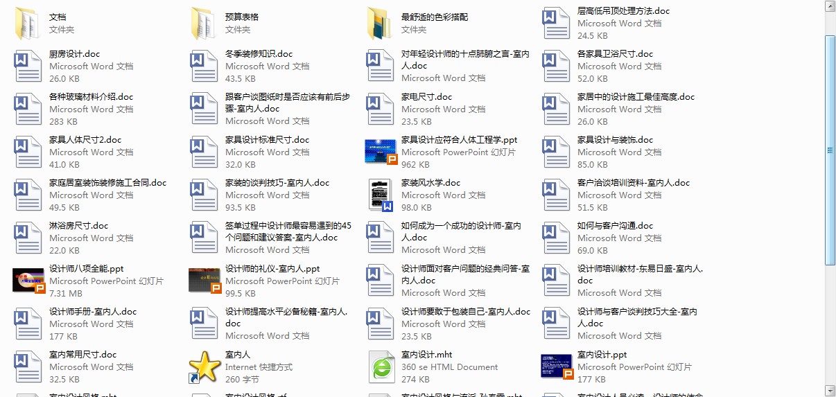Image resolution: width=836 pixels, height=397 pixels.
Task: Select Word icon for 家具设计标准尺寸.doc
Action: click(x=204, y=152)
